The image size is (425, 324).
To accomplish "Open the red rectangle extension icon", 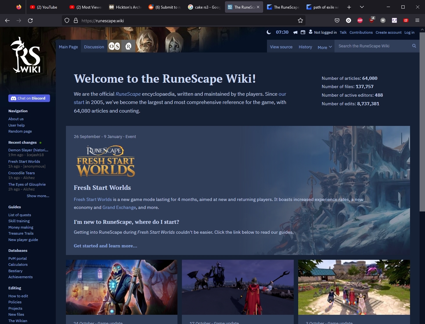I will coord(406,20).
